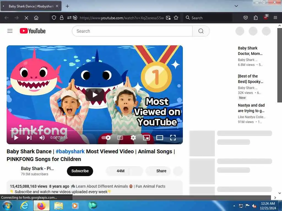
Task: Open the extensions puzzle icon
Action: pyautogui.click(x=256, y=18)
